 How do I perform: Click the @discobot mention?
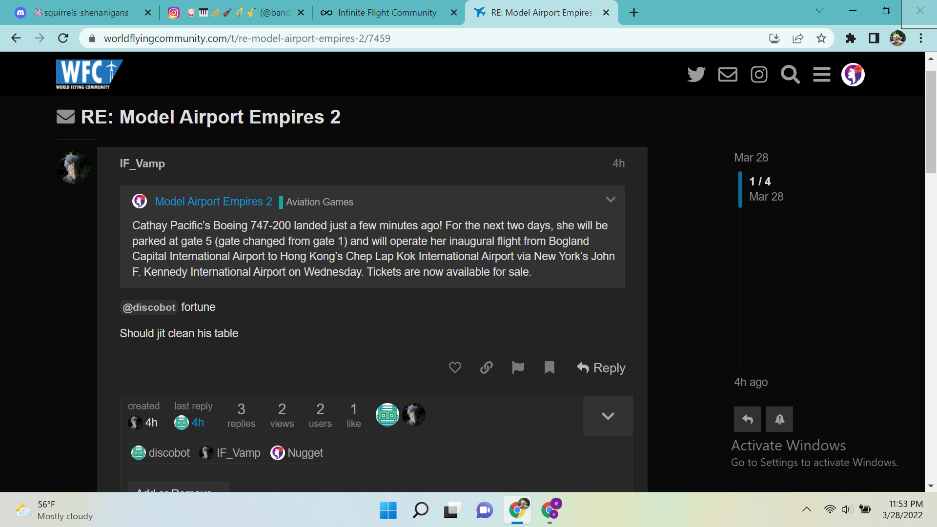click(149, 307)
